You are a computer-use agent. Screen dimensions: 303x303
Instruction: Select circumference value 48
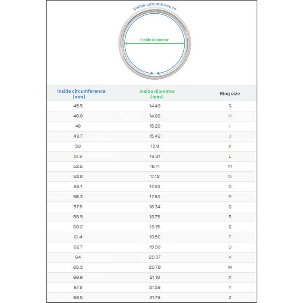[x=78, y=126]
